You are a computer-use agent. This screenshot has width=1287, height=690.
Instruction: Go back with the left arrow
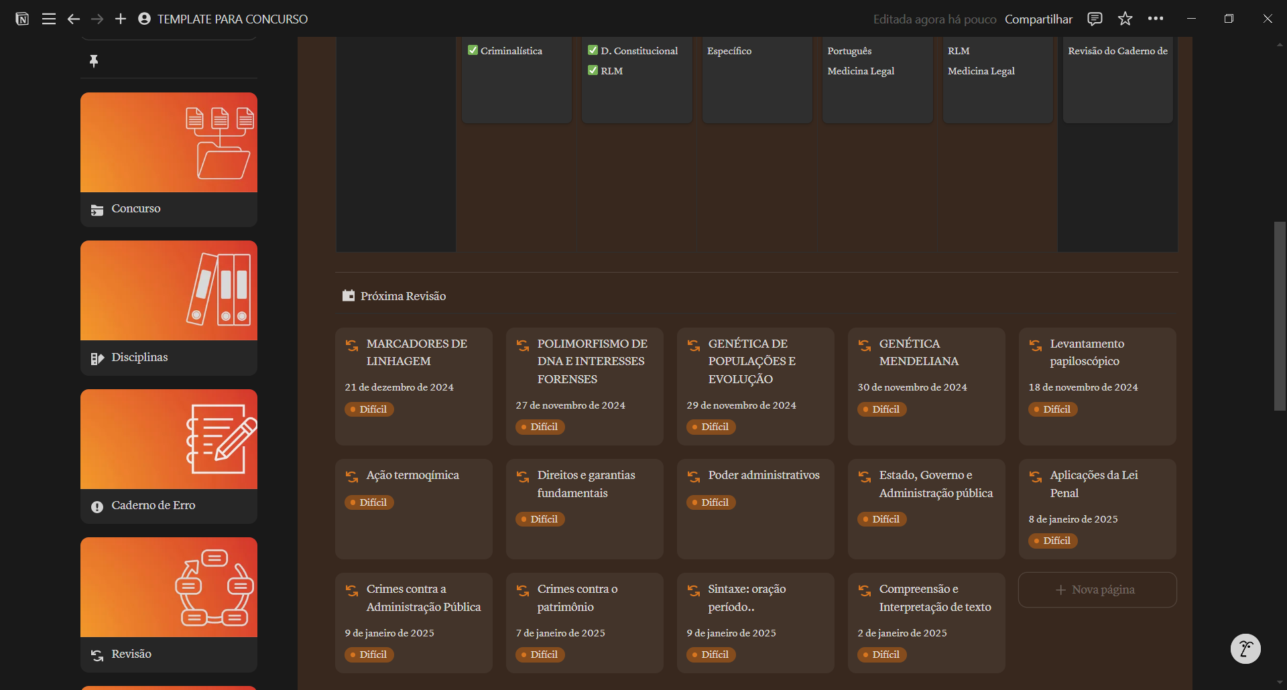[x=73, y=19]
